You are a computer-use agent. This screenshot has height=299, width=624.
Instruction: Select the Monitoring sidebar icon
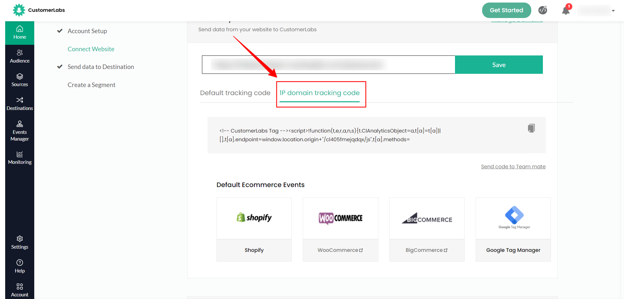pos(19,158)
